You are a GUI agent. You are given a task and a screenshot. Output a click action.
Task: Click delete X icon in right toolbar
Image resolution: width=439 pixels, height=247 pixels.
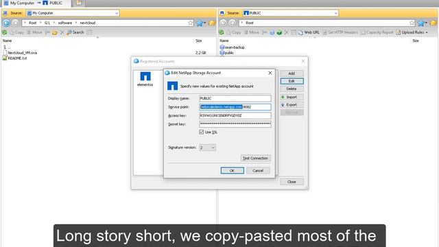[286, 32]
